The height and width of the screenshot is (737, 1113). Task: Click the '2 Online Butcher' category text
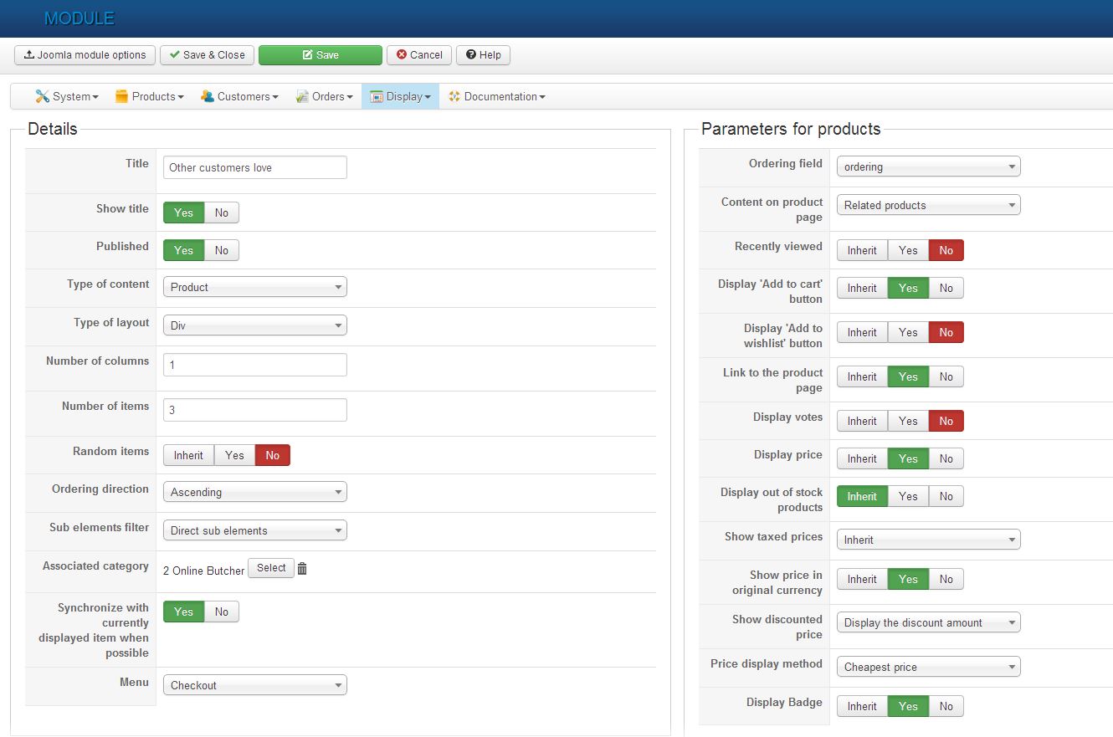[203, 571]
